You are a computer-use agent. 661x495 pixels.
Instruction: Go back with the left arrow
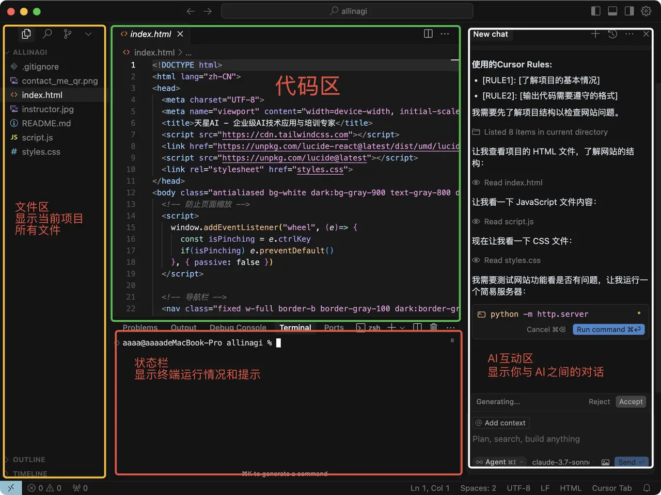tap(191, 11)
